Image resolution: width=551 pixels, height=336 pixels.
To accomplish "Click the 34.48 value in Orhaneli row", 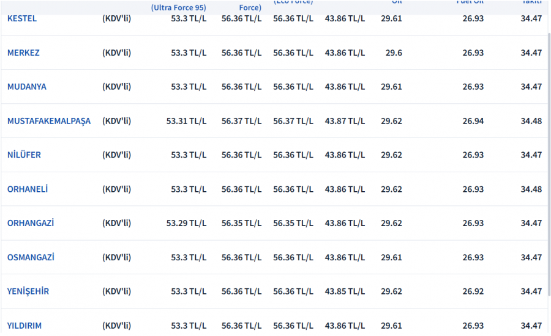I will tap(531, 189).
